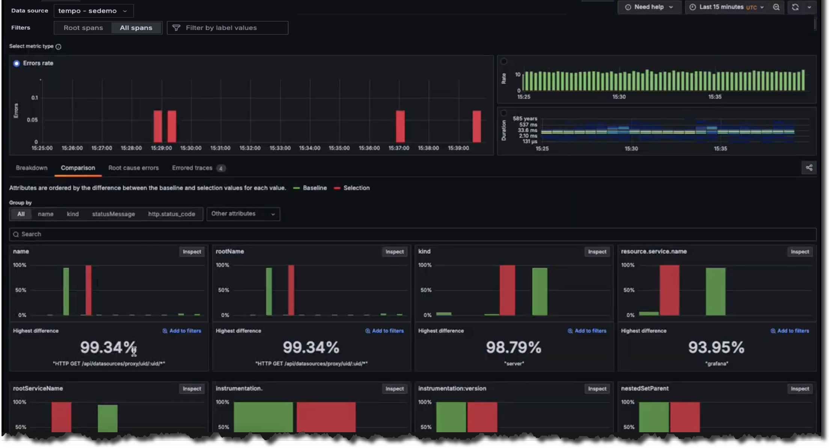Click Inspect on the rootName panel

point(394,252)
